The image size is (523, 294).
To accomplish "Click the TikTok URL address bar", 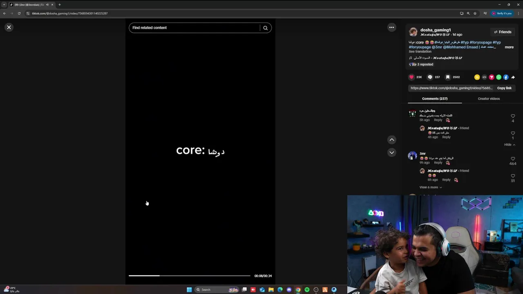I will [241, 13].
